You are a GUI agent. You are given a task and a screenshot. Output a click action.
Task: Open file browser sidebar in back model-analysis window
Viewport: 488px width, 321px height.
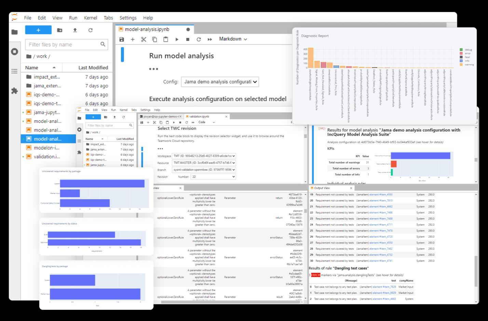(14, 32)
